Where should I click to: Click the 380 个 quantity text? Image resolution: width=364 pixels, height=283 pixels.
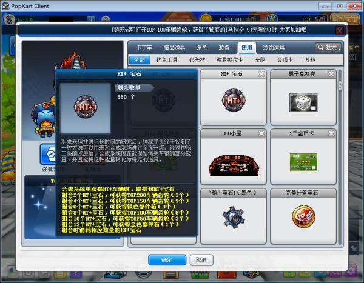pyautogui.click(x=126, y=97)
